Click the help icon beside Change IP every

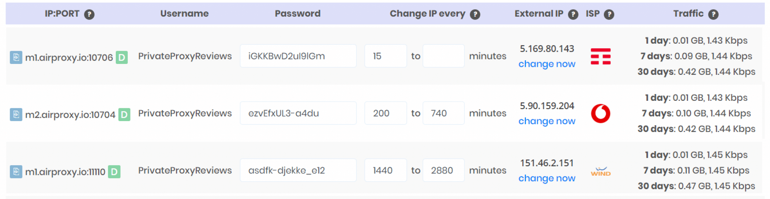tap(475, 14)
